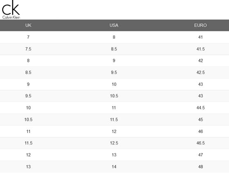The width and height of the screenshot is (229, 173).
Task: Select USA size 10.5 value
Action: [x=114, y=96]
